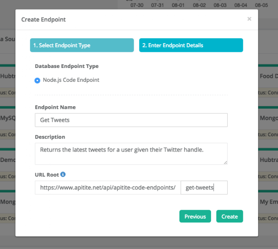Viewport: 278px width, 249px height.
Task: Click the 08-02 date on background chart
Action: 199,5
